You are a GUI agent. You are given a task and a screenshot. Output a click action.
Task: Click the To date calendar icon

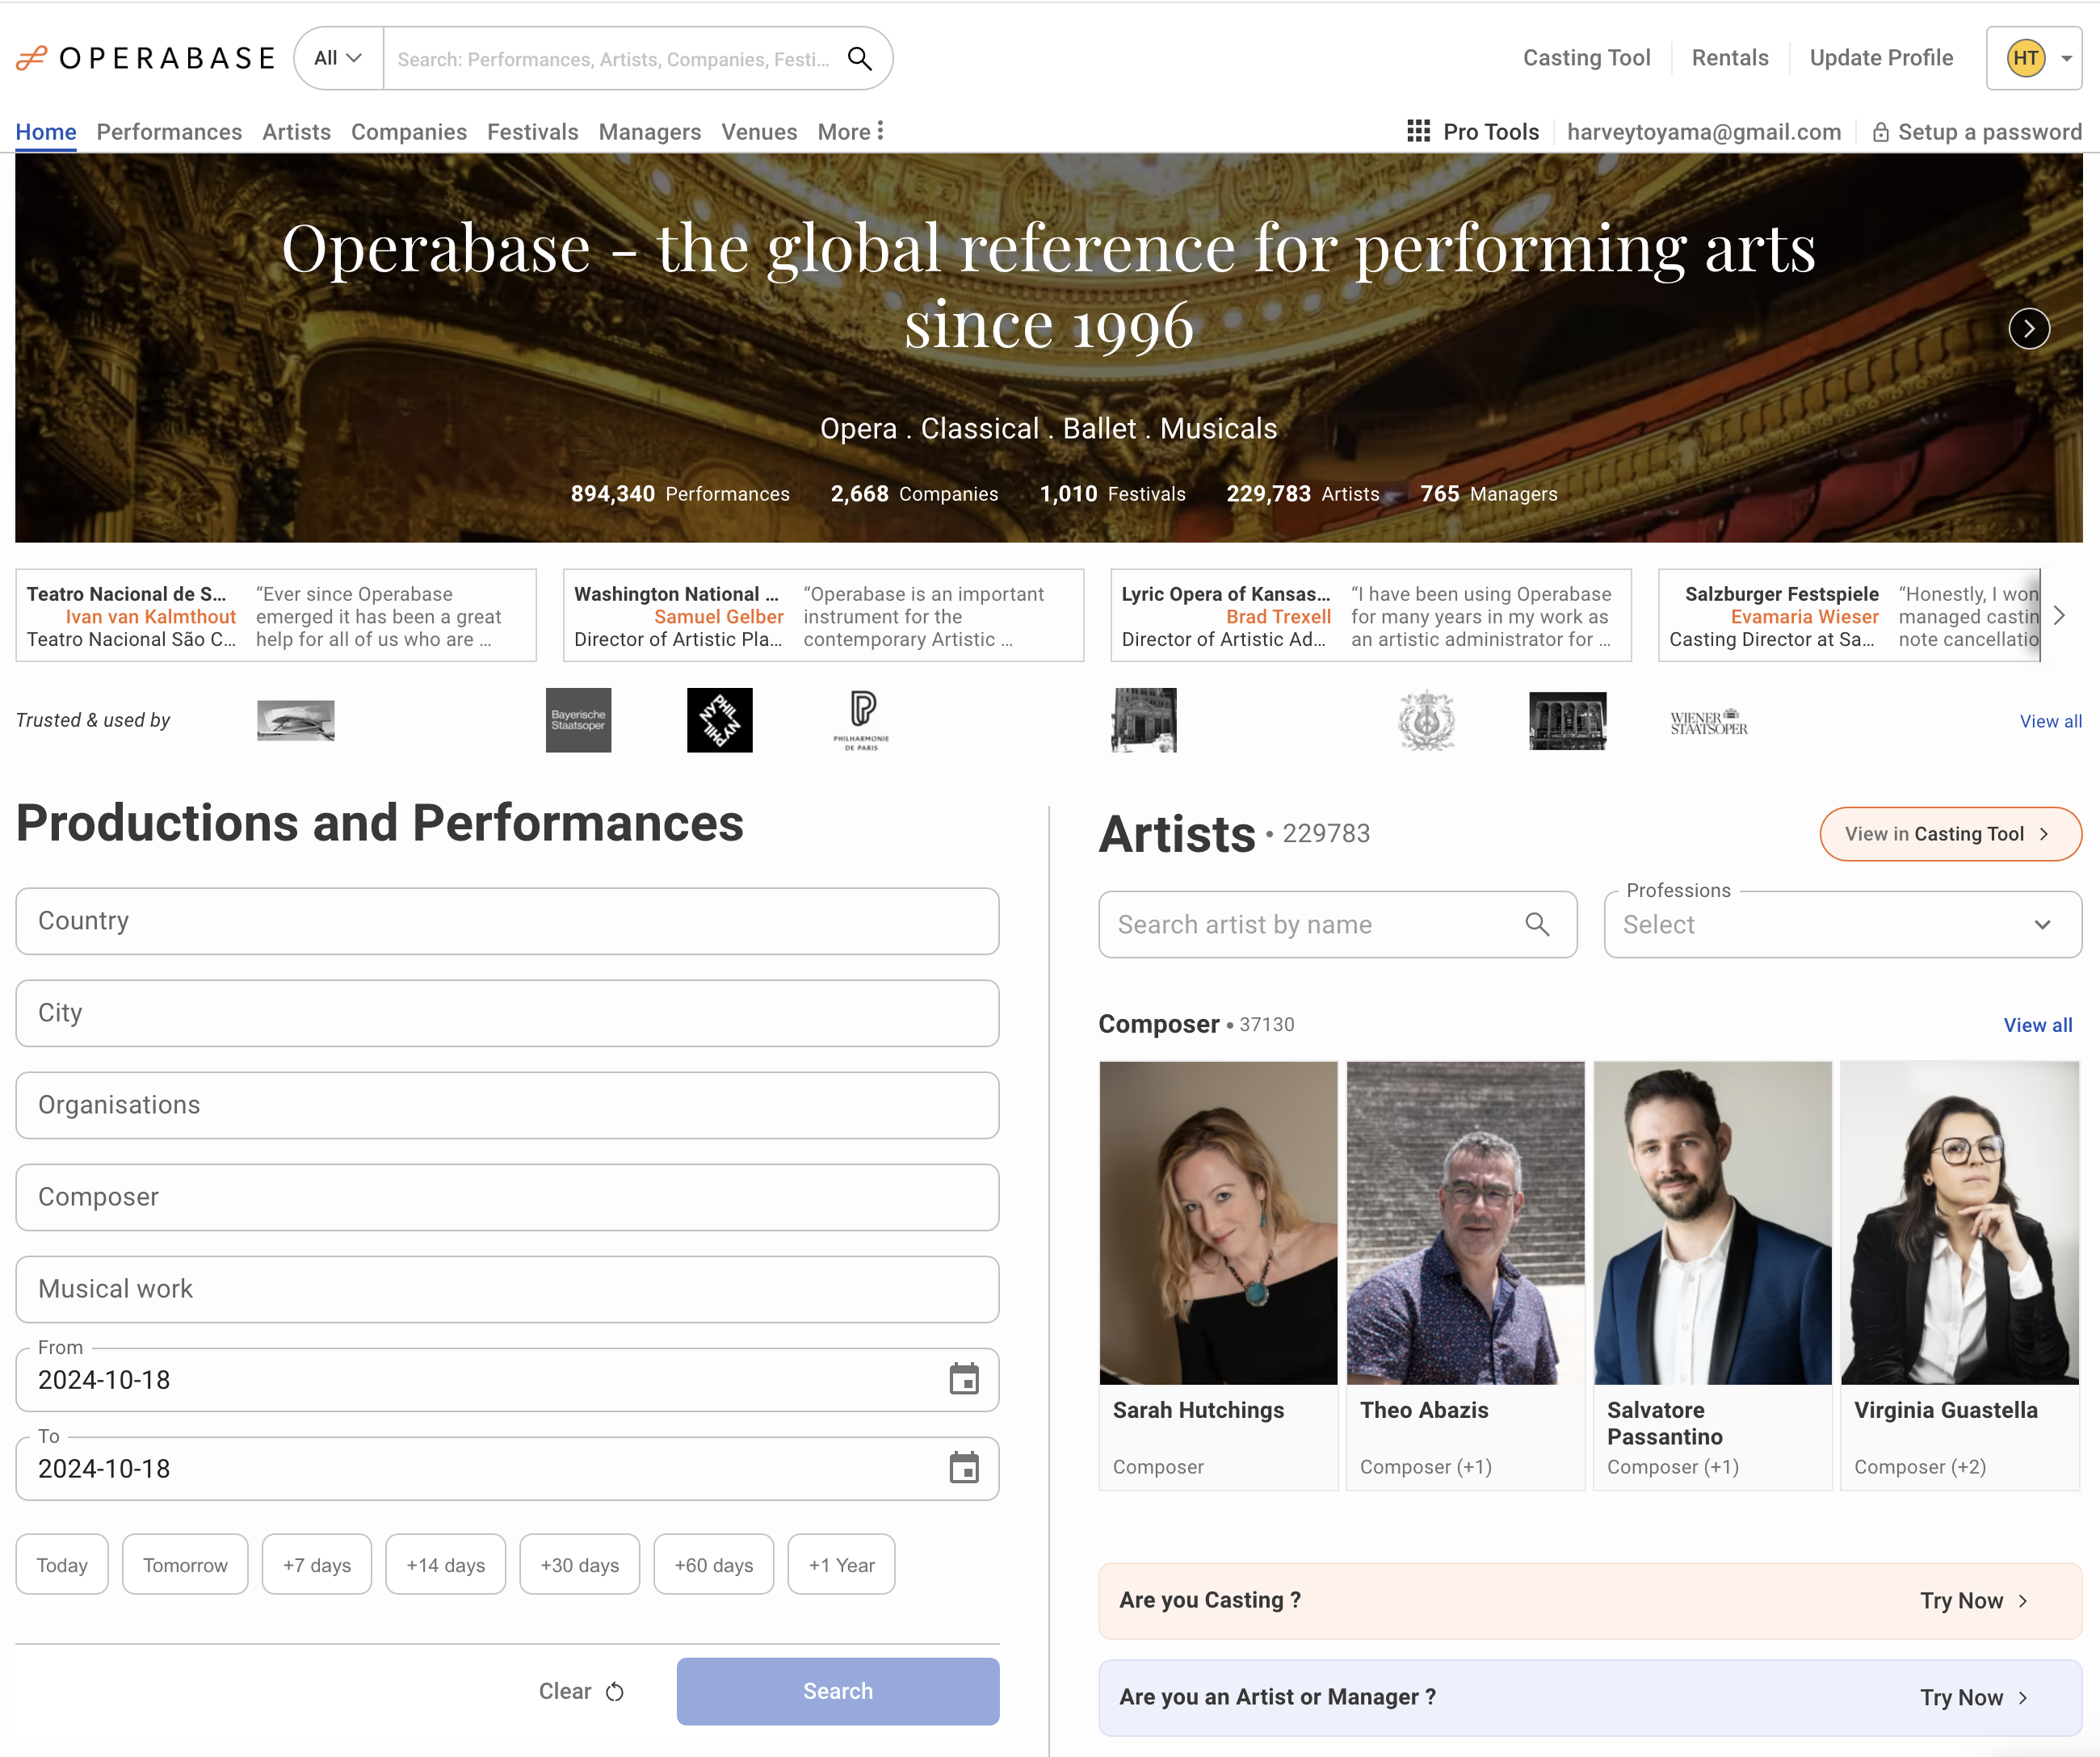pyautogui.click(x=963, y=1468)
